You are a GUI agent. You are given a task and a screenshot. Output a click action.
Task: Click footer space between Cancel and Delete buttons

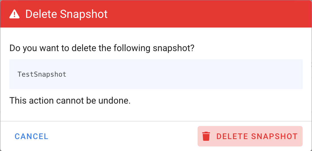pyautogui.click(x=122, y=137)
